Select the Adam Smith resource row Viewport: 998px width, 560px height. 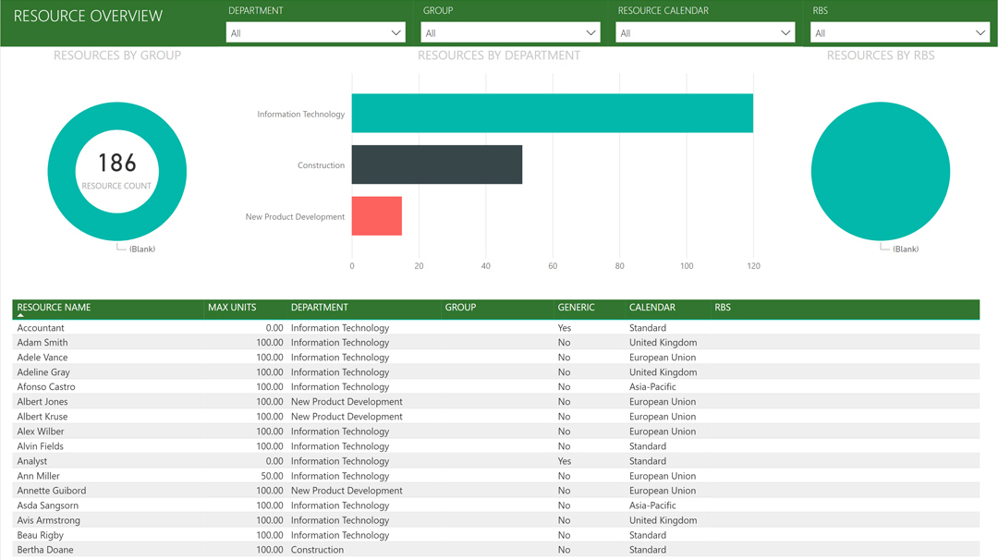tap(43, 343)
